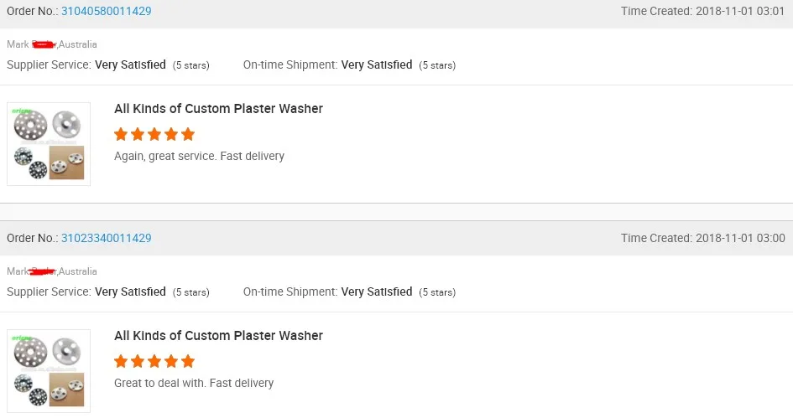
Task: Click On-time Shipment rating under order 31023340011429
Action: point(376,292)
